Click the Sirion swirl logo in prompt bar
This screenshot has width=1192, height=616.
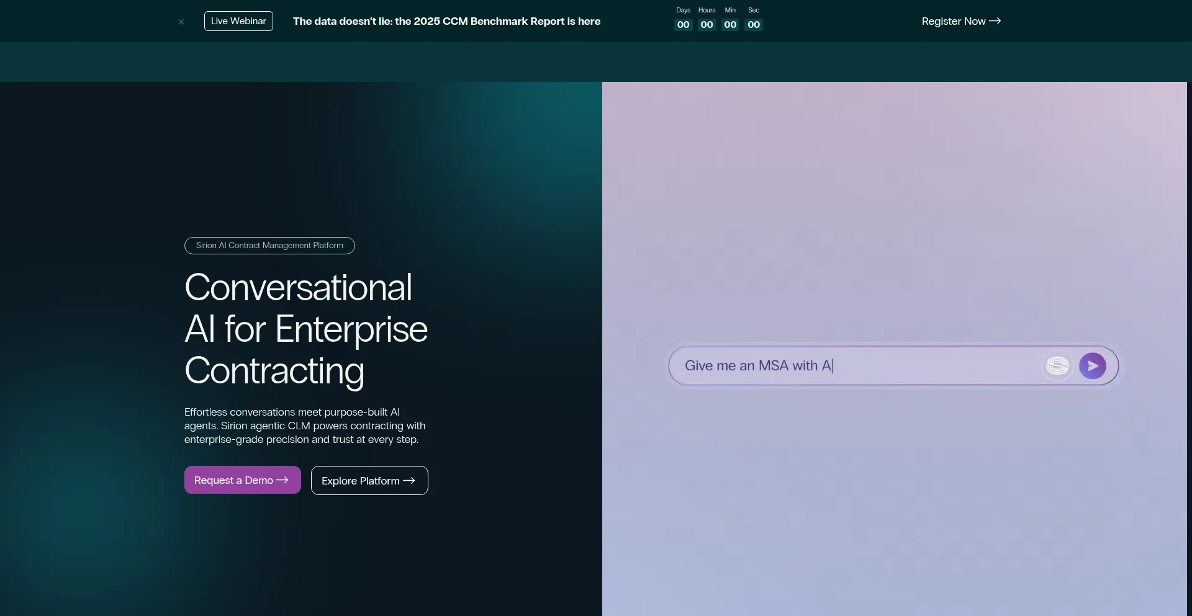pos(1057,366)
